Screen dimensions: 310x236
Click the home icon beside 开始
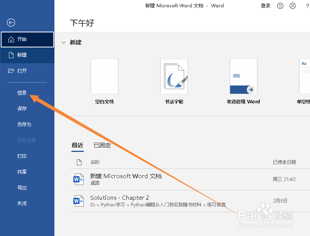pos(11,39)
